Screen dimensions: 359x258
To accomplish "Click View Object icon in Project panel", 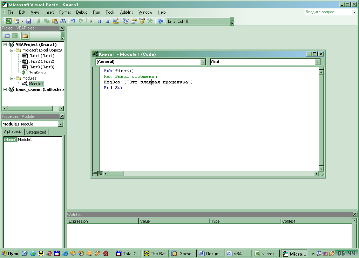I will 15,36.
